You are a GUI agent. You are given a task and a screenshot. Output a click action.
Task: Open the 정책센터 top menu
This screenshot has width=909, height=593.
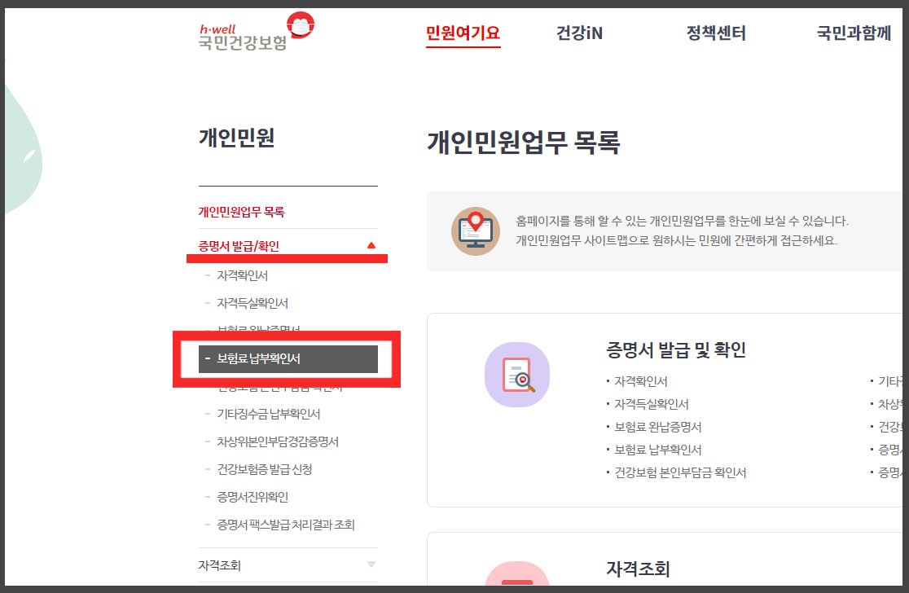pyautogui.click(x=716, y=33)
